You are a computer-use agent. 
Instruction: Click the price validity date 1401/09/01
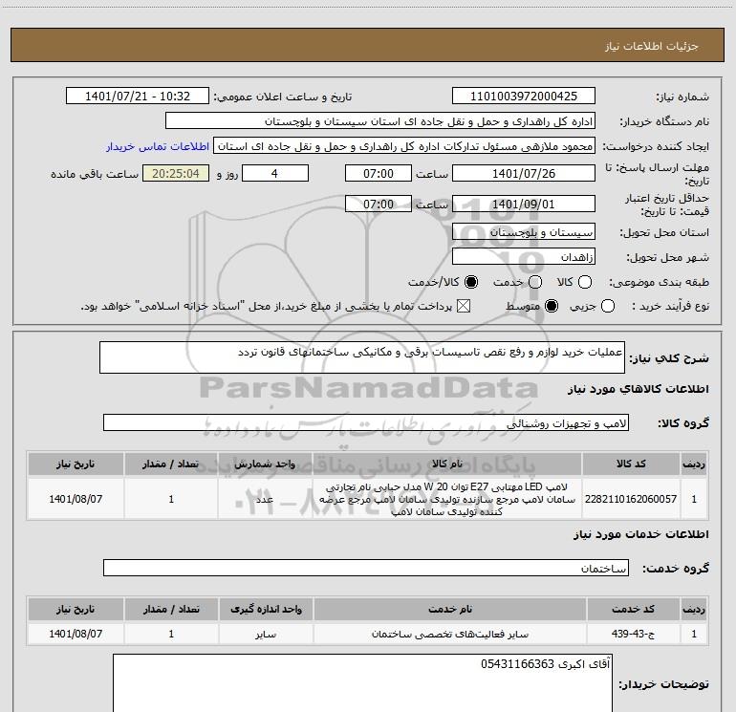524,205
